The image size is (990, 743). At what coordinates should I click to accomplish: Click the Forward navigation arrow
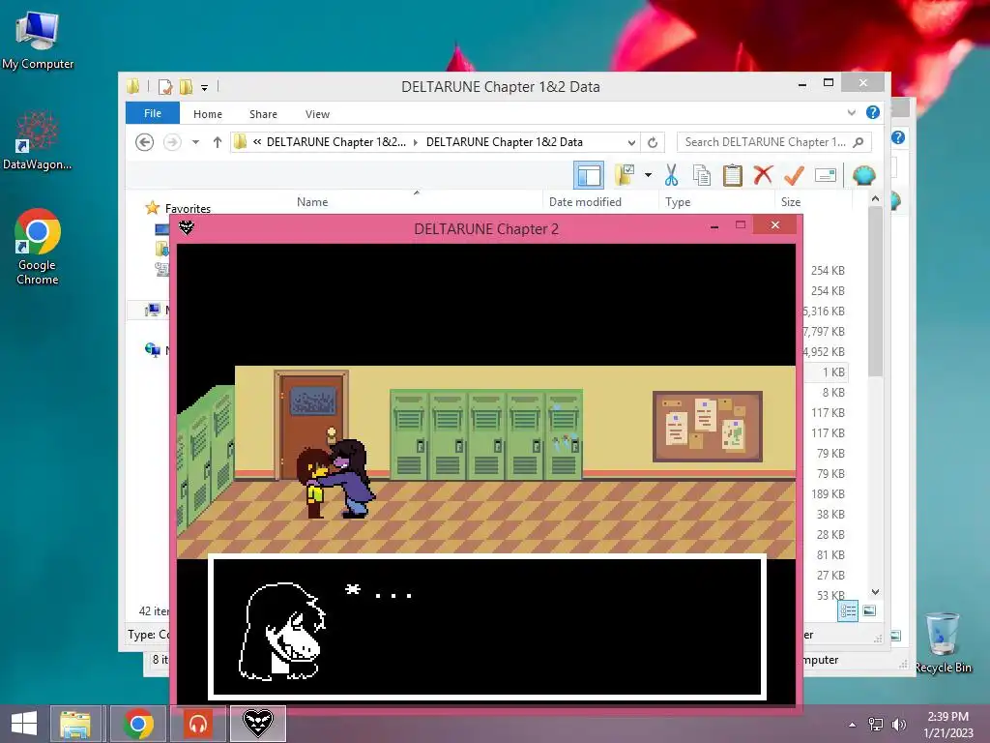pyautogui.click(x=172, y=142)
